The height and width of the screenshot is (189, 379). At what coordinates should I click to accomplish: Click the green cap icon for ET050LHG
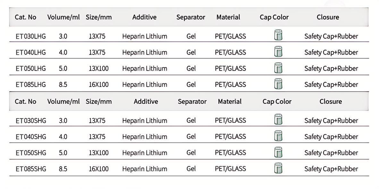coord(278,68)
